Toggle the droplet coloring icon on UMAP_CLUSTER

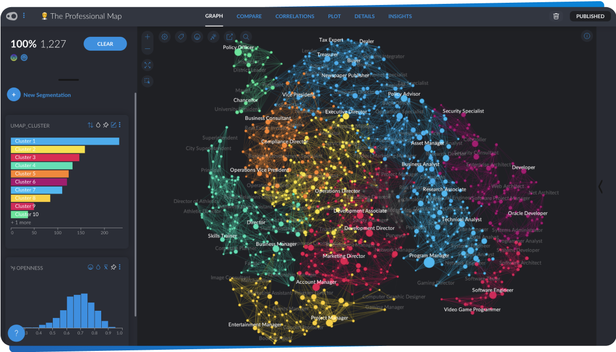(x=98, y=125)
